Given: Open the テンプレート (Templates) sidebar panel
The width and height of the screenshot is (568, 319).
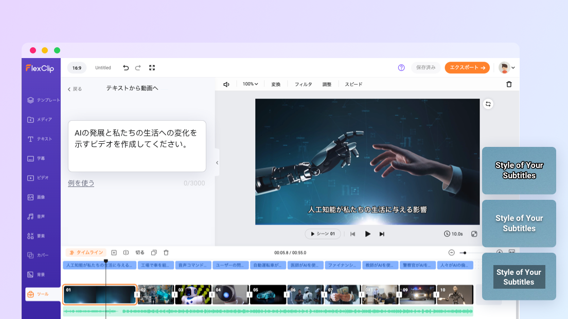Looking at the screenshot, I should coord(43,100).
